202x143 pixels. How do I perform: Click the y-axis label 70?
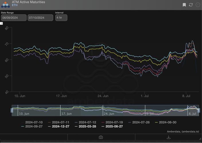click(7, 44)
